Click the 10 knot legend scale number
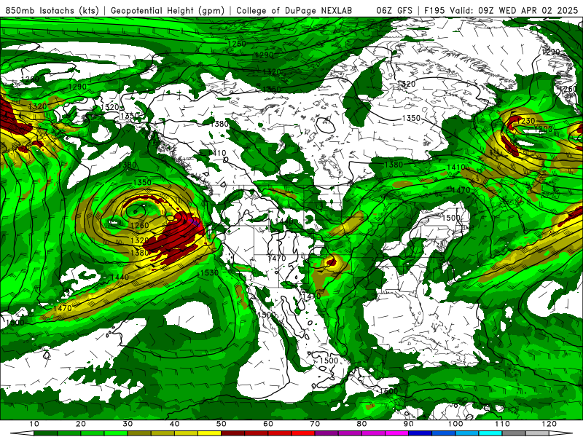The height and width of the screenshot is (437, 583). click(34, 424)
